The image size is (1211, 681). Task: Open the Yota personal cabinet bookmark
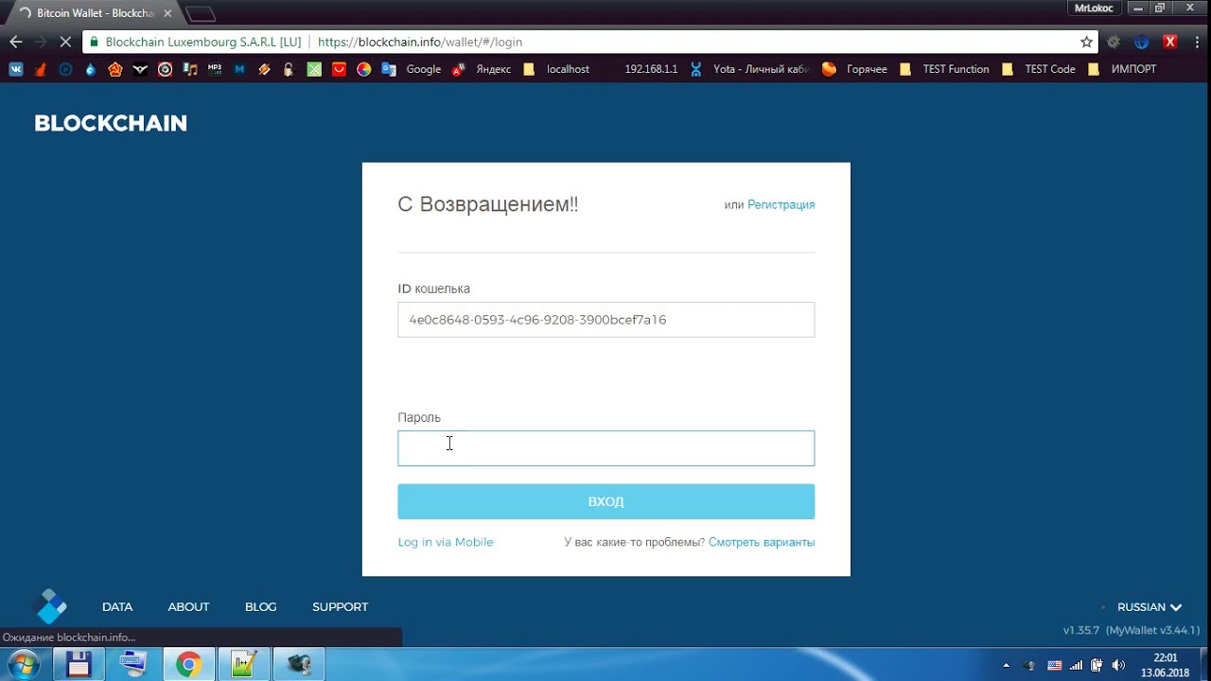750,69
